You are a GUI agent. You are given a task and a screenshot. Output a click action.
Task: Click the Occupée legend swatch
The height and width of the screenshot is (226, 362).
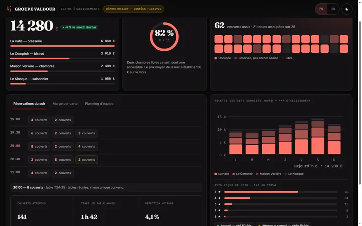215,58
